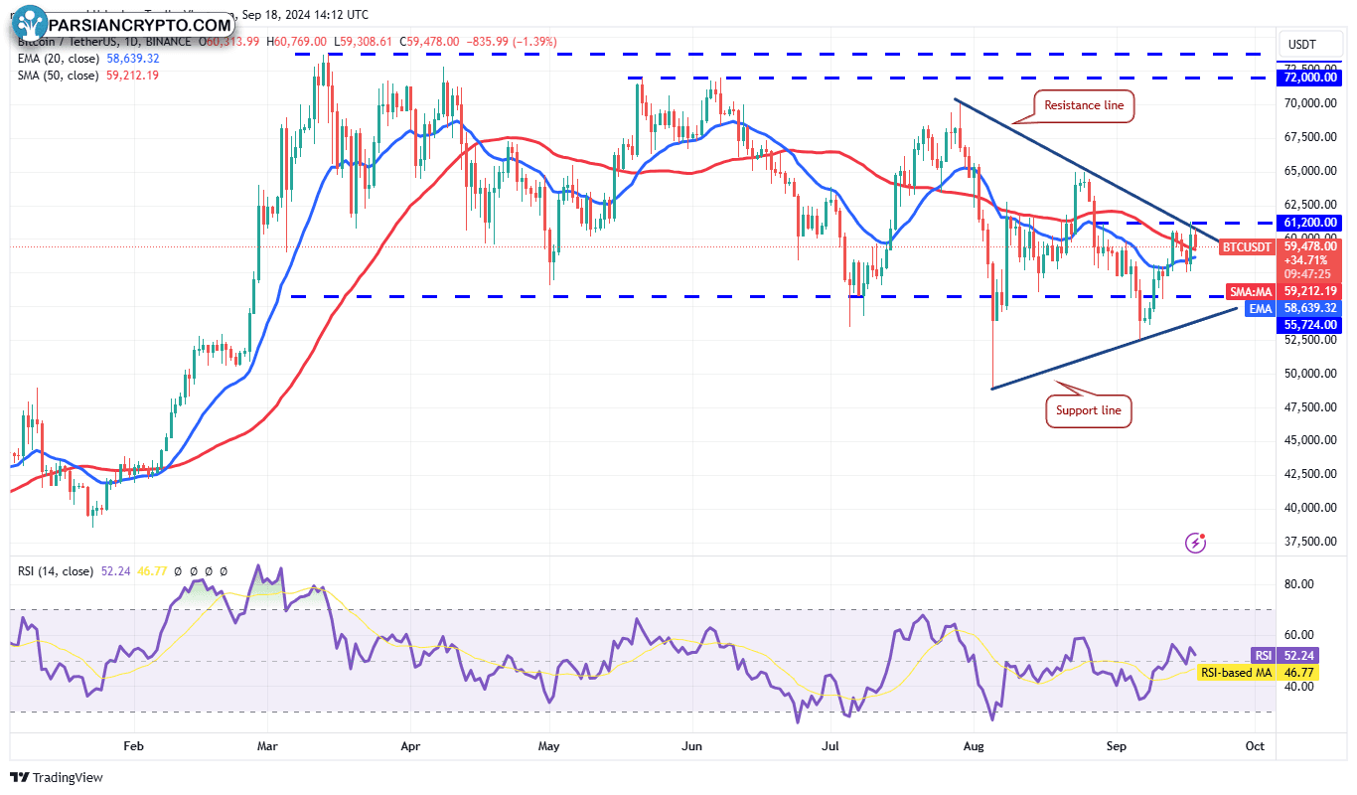1357x795 pixels.
Task: Select the Resistance line label
Action: 1085,105
